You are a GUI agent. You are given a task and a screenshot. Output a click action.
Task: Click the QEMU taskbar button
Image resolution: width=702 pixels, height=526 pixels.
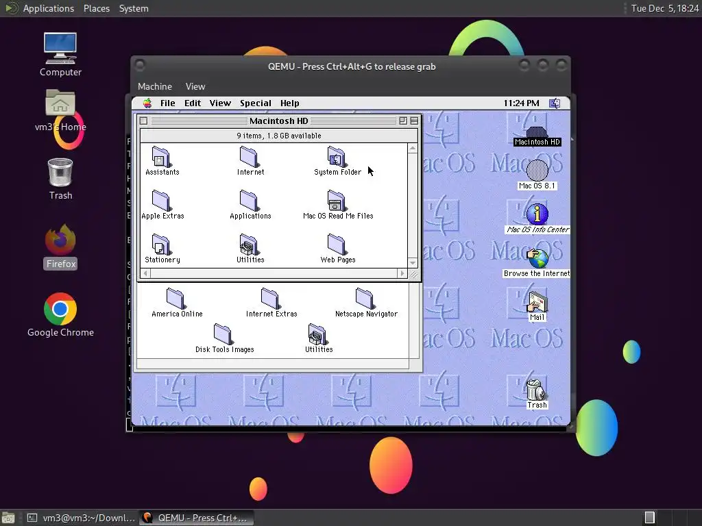coord(196,518)
